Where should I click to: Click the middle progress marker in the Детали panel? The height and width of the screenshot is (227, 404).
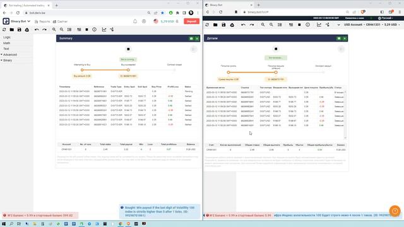coord(276,73)
